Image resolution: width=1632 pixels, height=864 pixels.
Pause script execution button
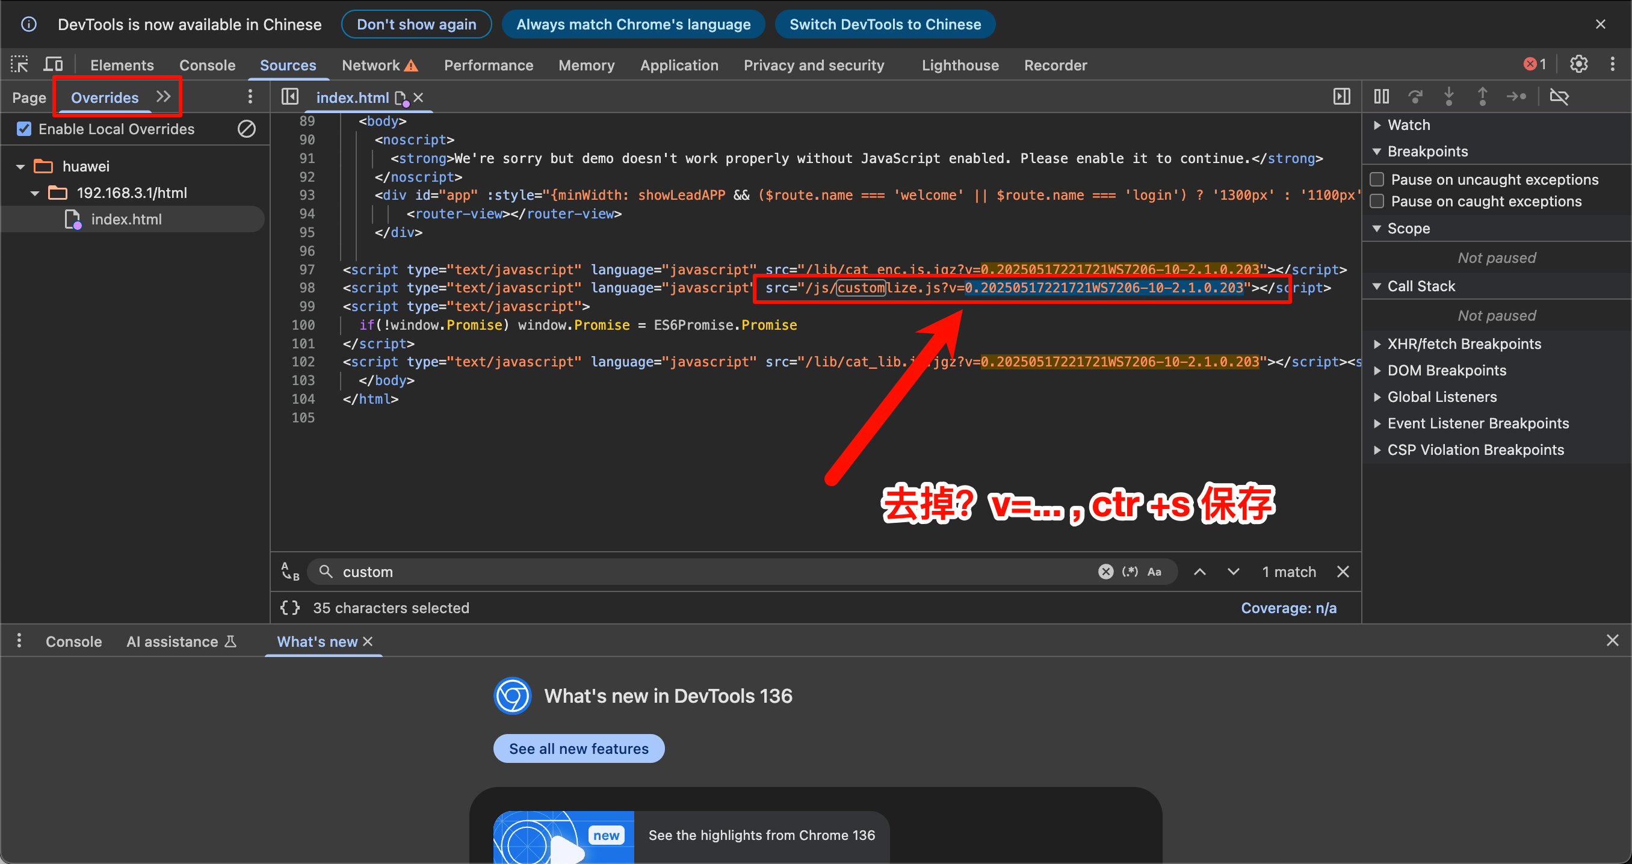(x=1382, y=97)
